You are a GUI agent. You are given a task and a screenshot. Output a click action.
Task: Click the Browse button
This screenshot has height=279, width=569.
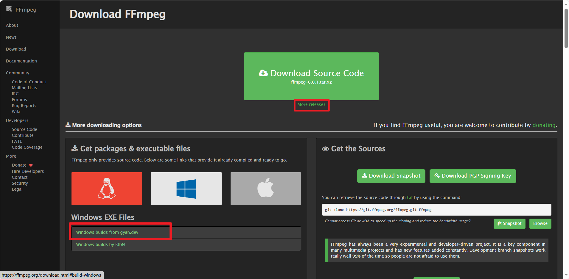coord(540,224)
